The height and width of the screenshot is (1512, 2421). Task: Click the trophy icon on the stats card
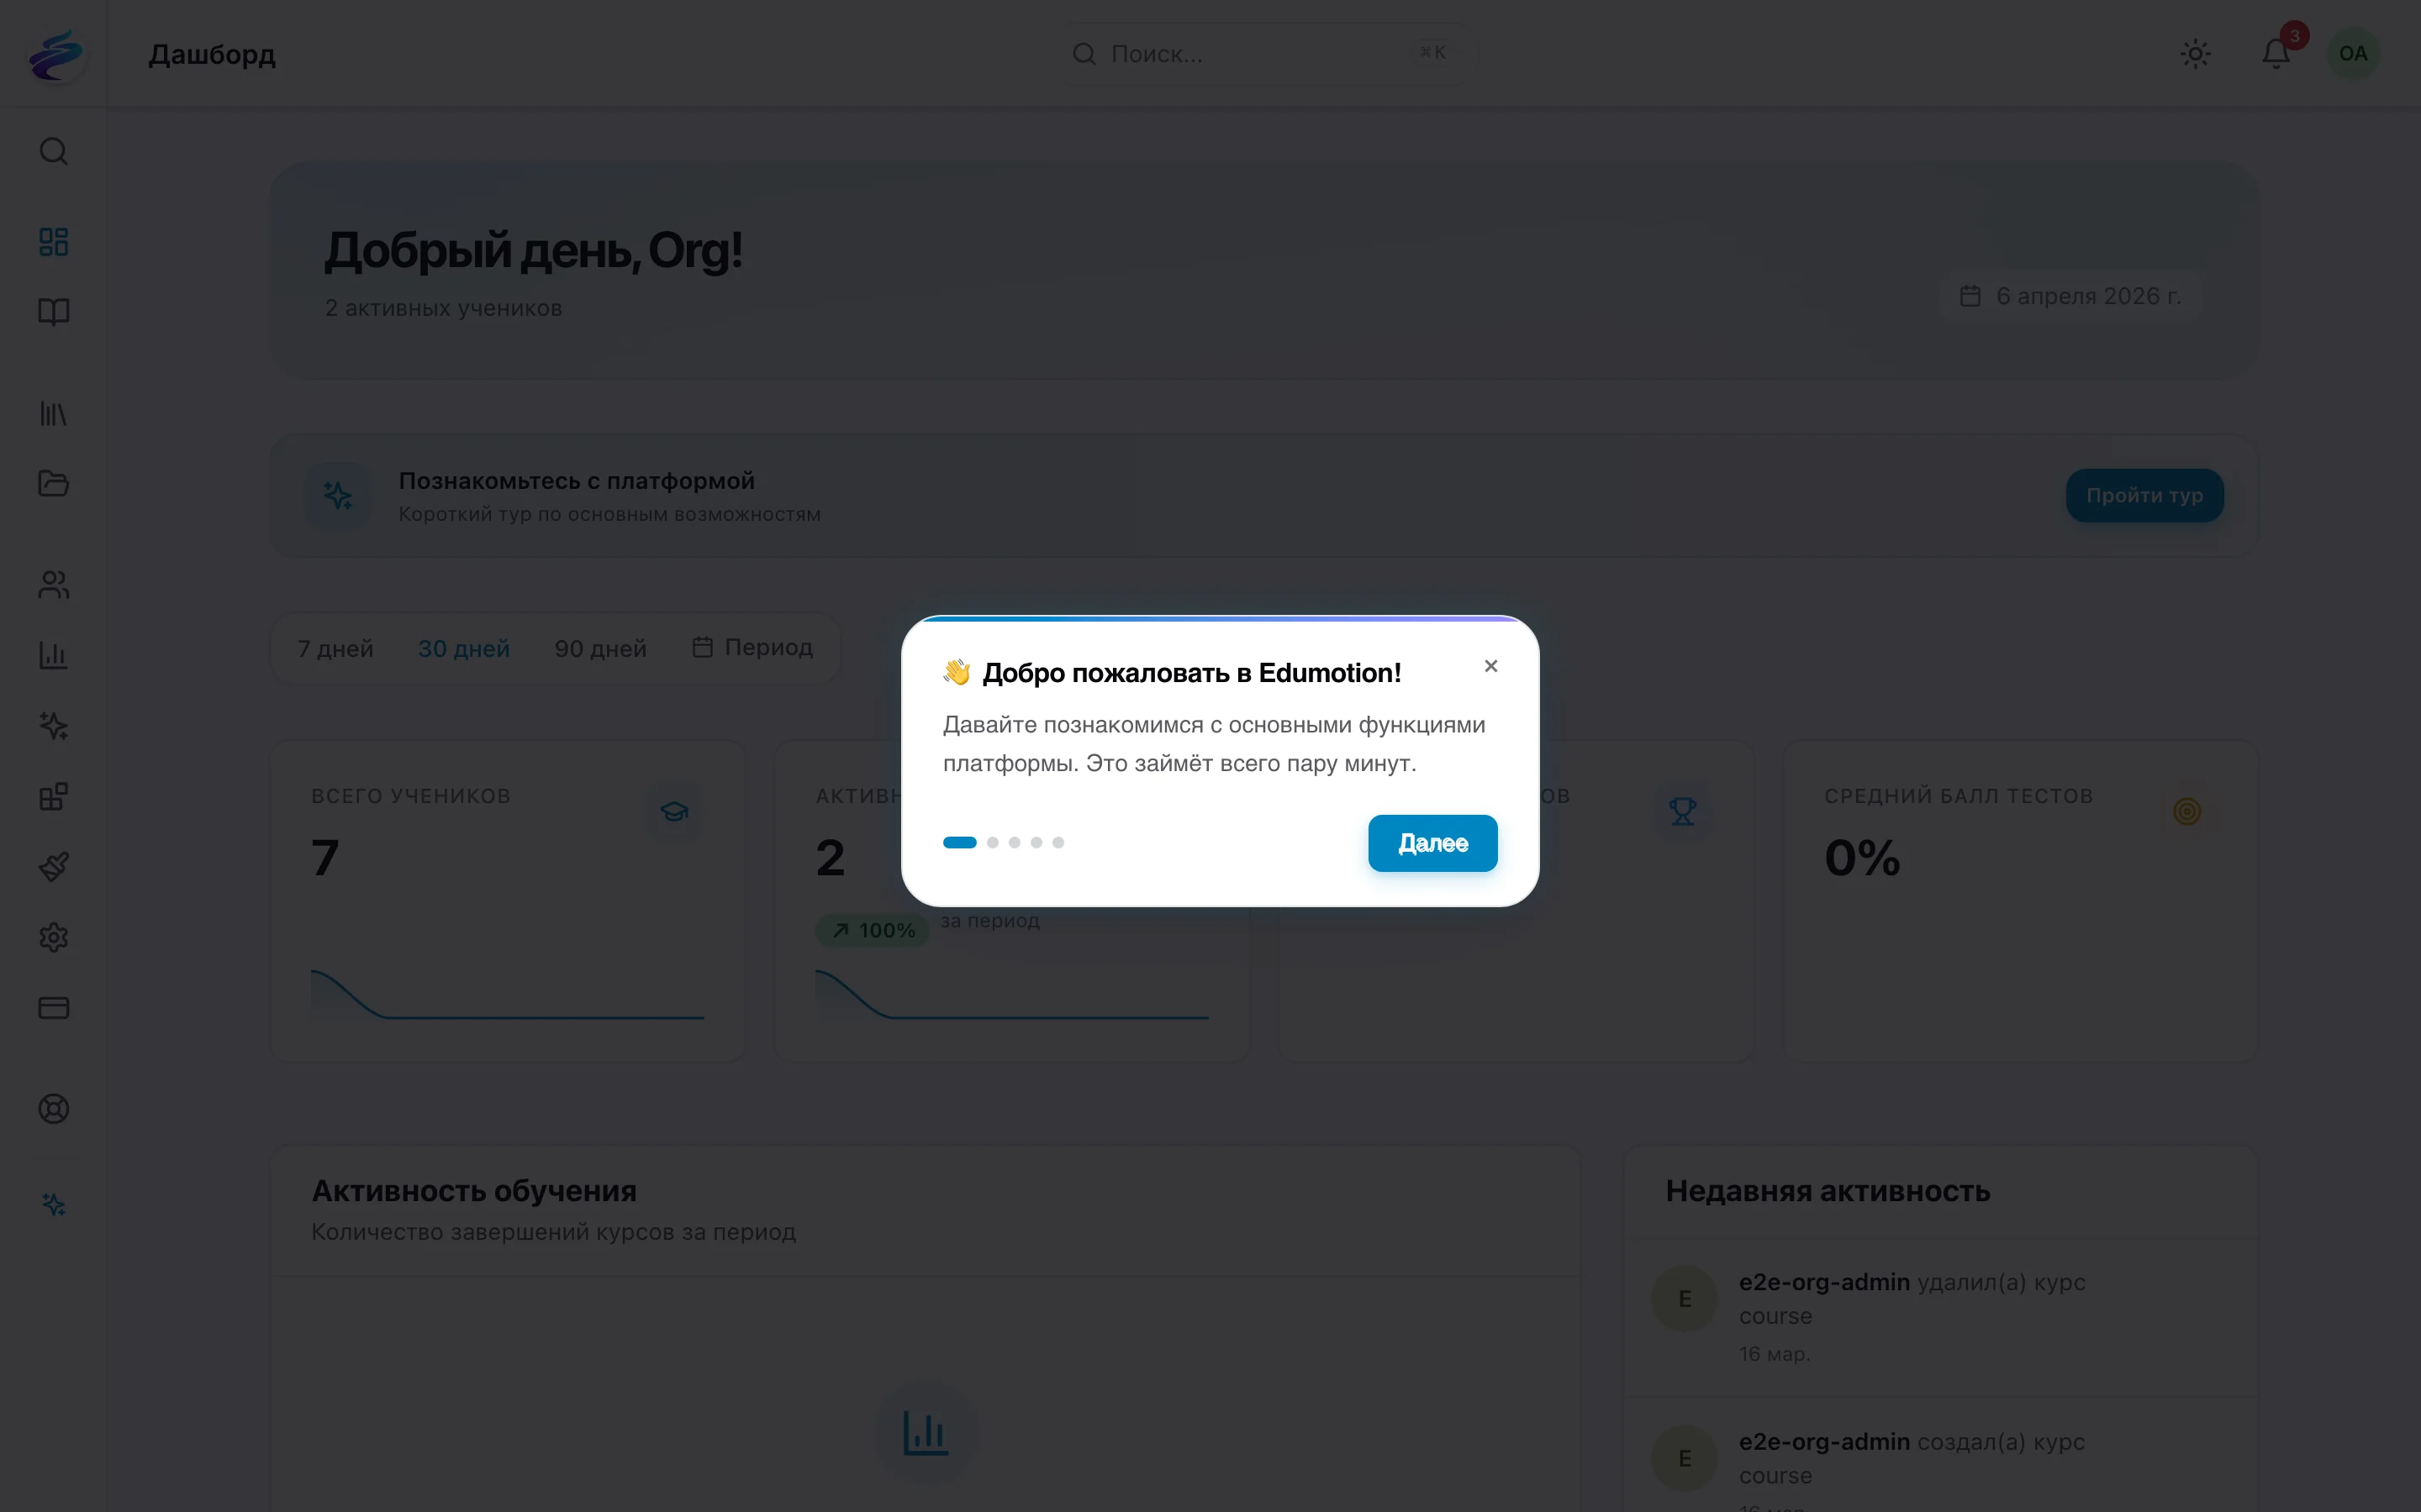point(1683,811)
